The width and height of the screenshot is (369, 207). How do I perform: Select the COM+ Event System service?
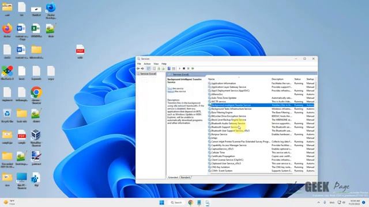[x=261, y=171]
